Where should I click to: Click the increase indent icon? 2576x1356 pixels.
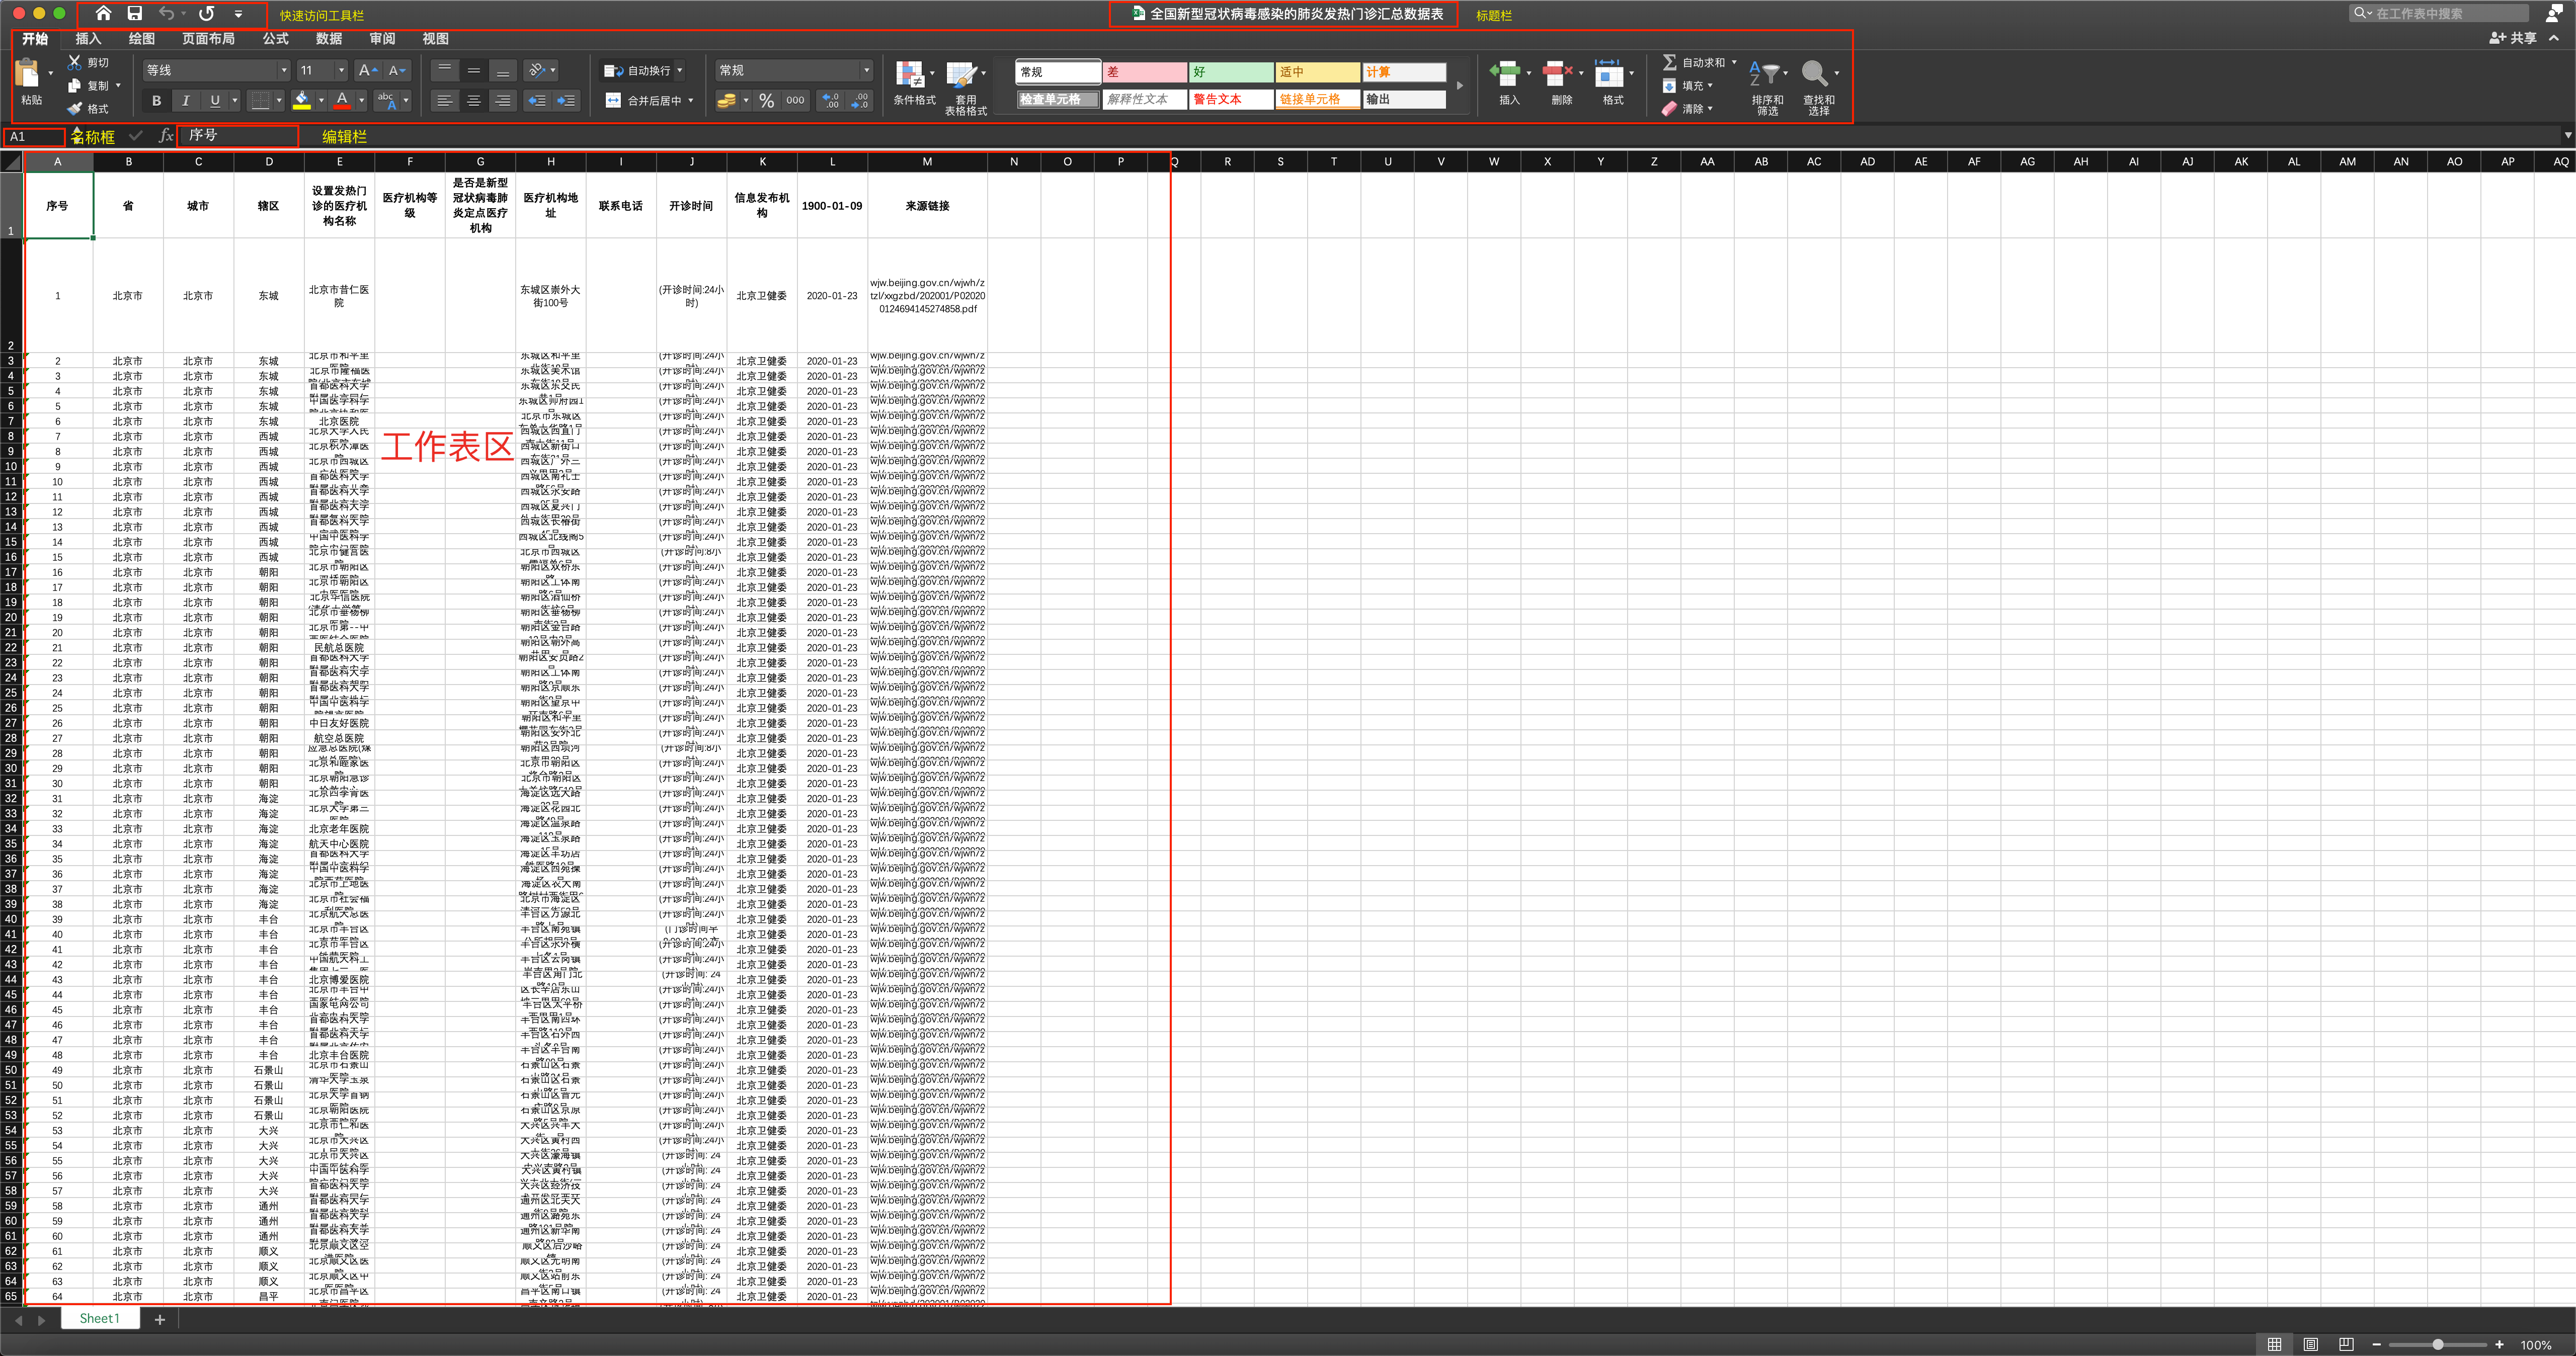click(566, 101)
